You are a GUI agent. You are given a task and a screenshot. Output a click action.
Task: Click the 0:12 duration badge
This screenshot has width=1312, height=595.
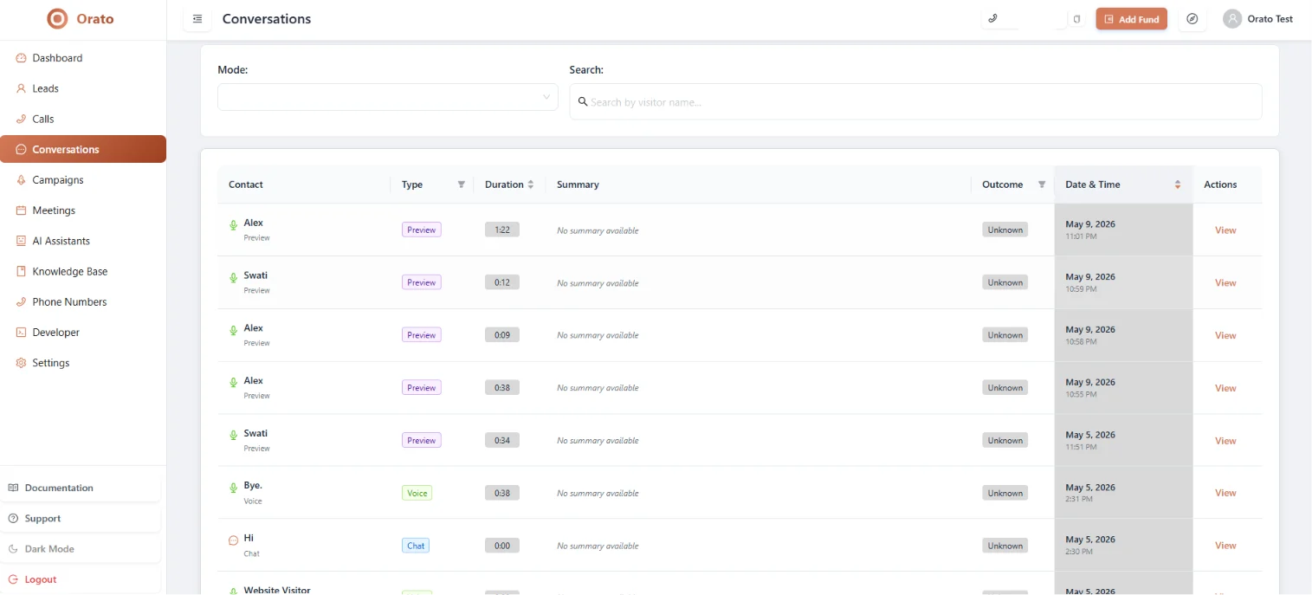pos(502,282)
